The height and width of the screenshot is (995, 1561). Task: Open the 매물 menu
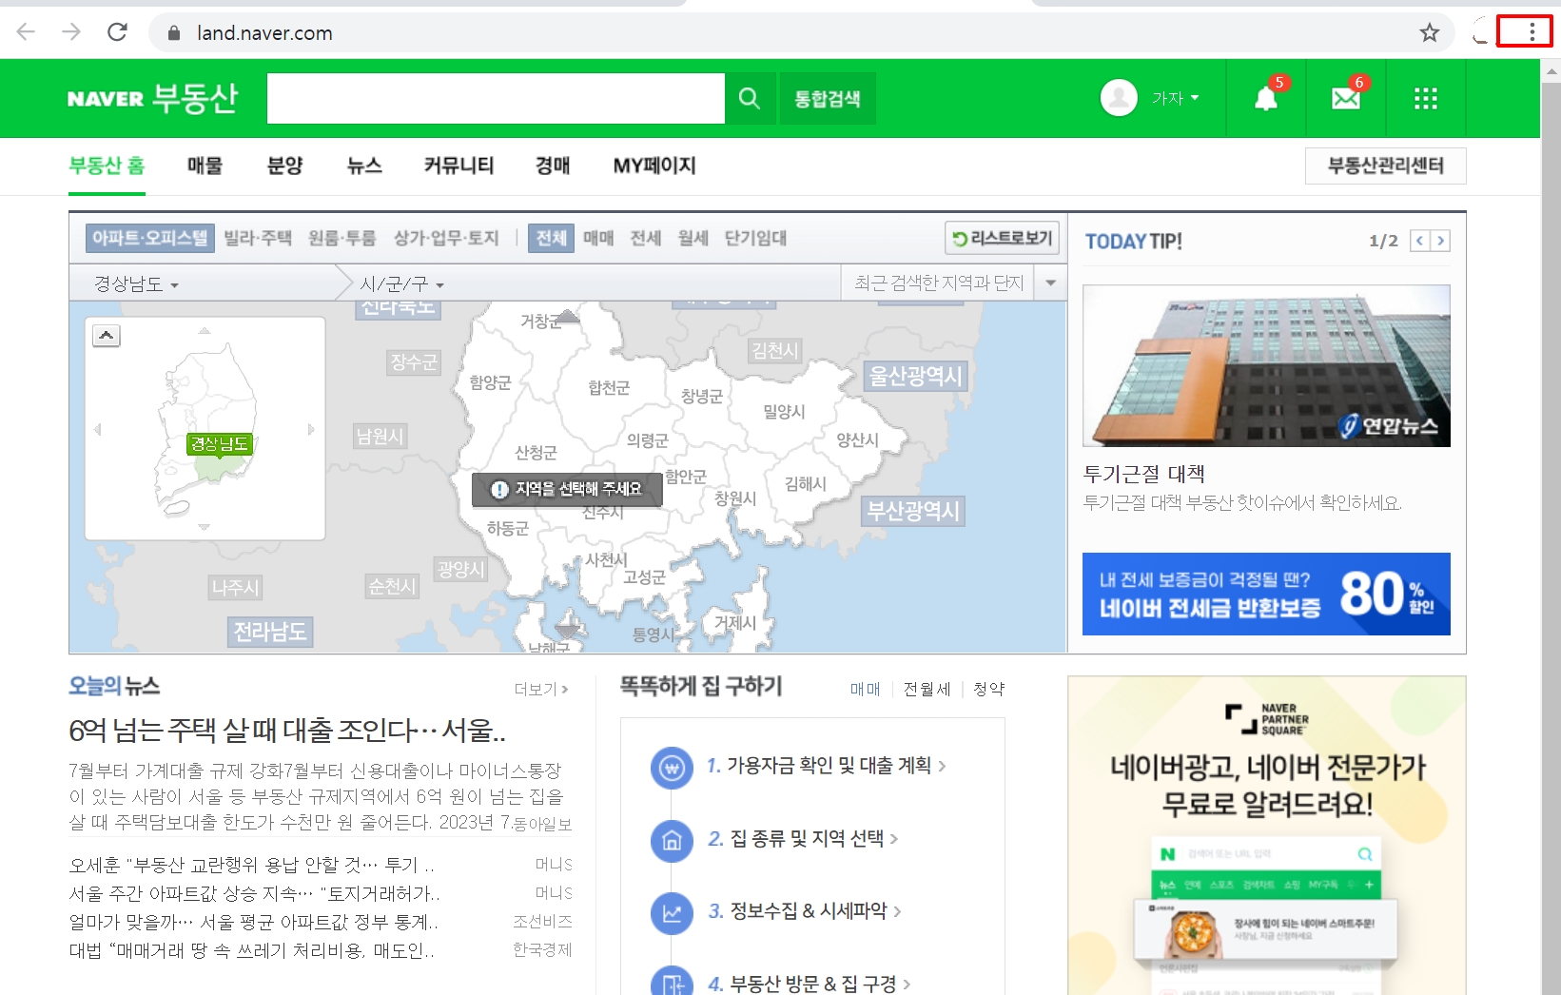click(205, 166)
